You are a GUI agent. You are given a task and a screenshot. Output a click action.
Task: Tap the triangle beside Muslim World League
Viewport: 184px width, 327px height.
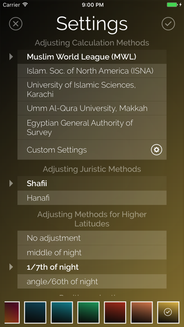click(11, 57)
